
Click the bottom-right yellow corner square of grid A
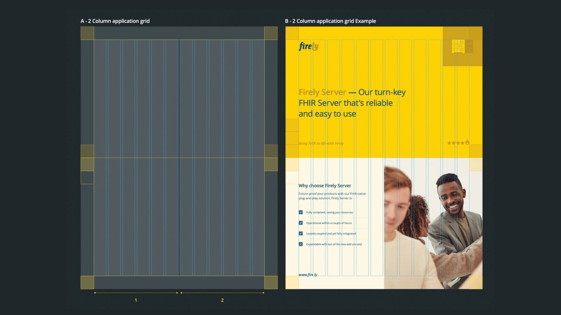tap(271, 282)
